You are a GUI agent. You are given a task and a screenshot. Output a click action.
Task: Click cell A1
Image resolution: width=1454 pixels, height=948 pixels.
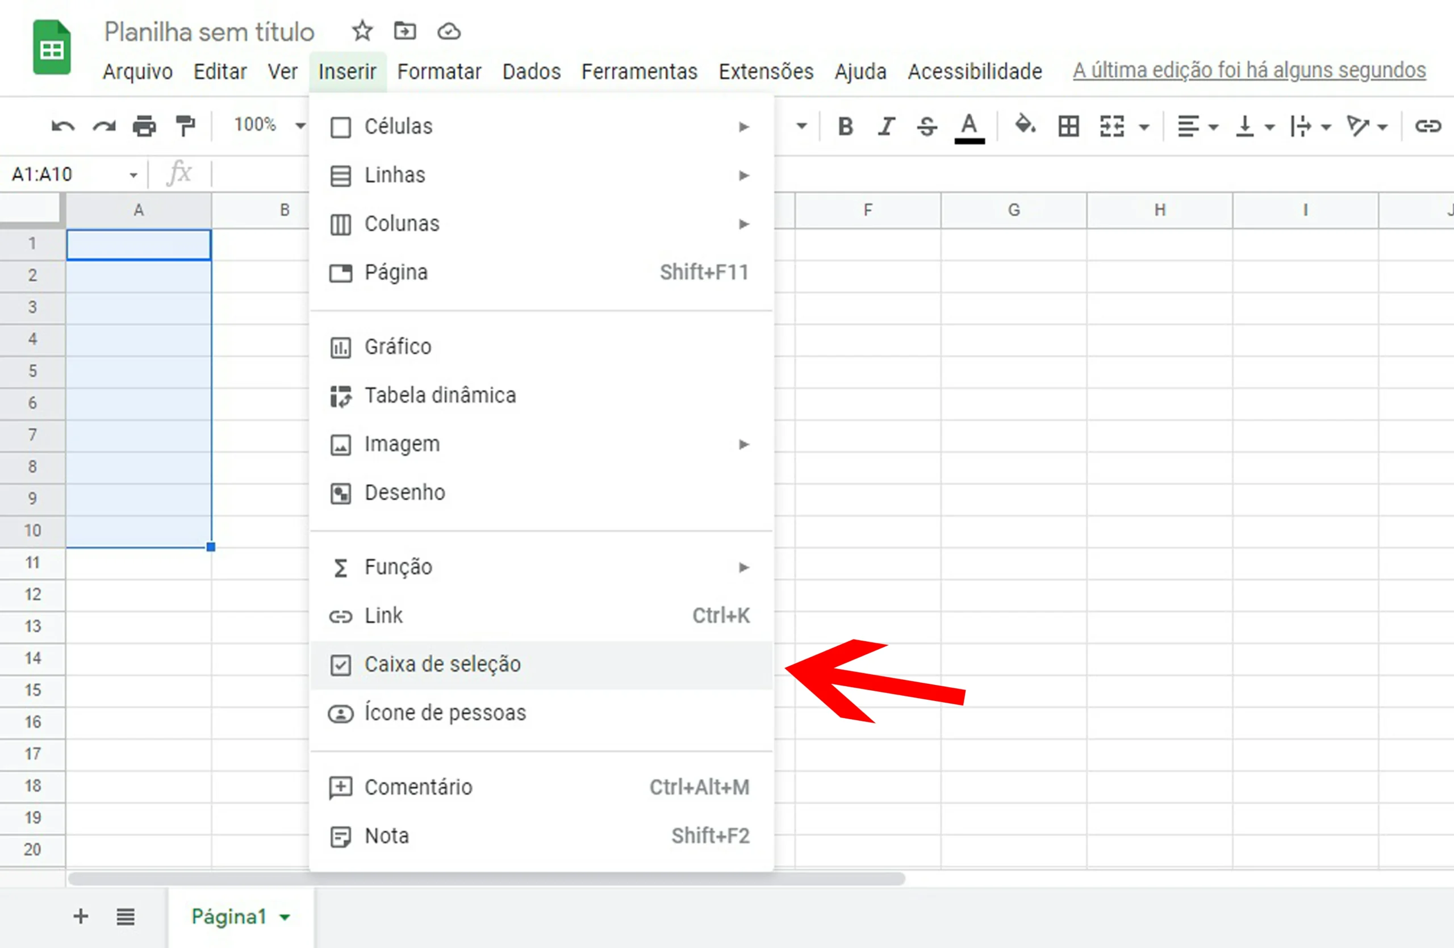(139, 245)
